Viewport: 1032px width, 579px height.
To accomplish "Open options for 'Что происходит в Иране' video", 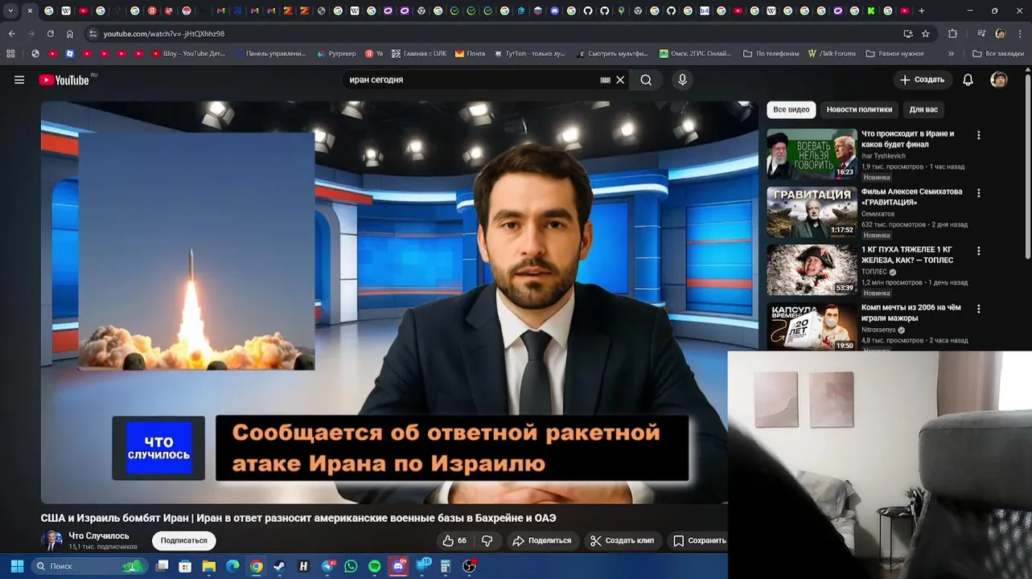I will tap(979, 136).
